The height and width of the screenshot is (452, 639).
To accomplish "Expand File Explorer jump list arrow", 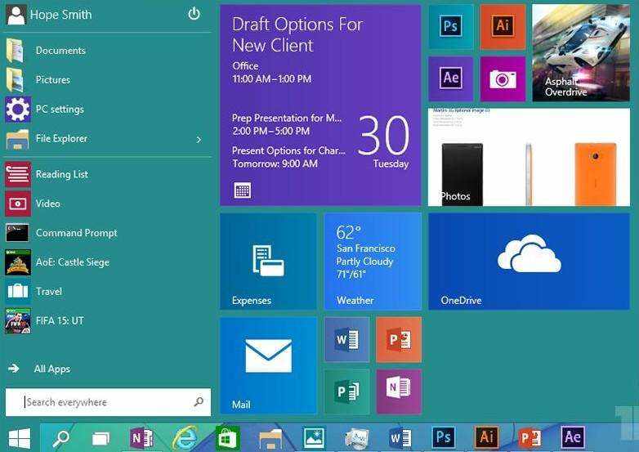I will (x=199, y=140).
